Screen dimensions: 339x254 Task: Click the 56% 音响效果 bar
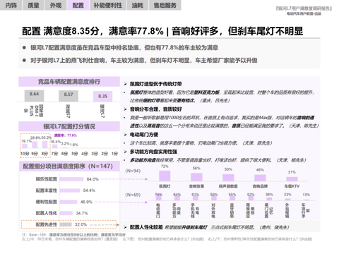(196, 177)
